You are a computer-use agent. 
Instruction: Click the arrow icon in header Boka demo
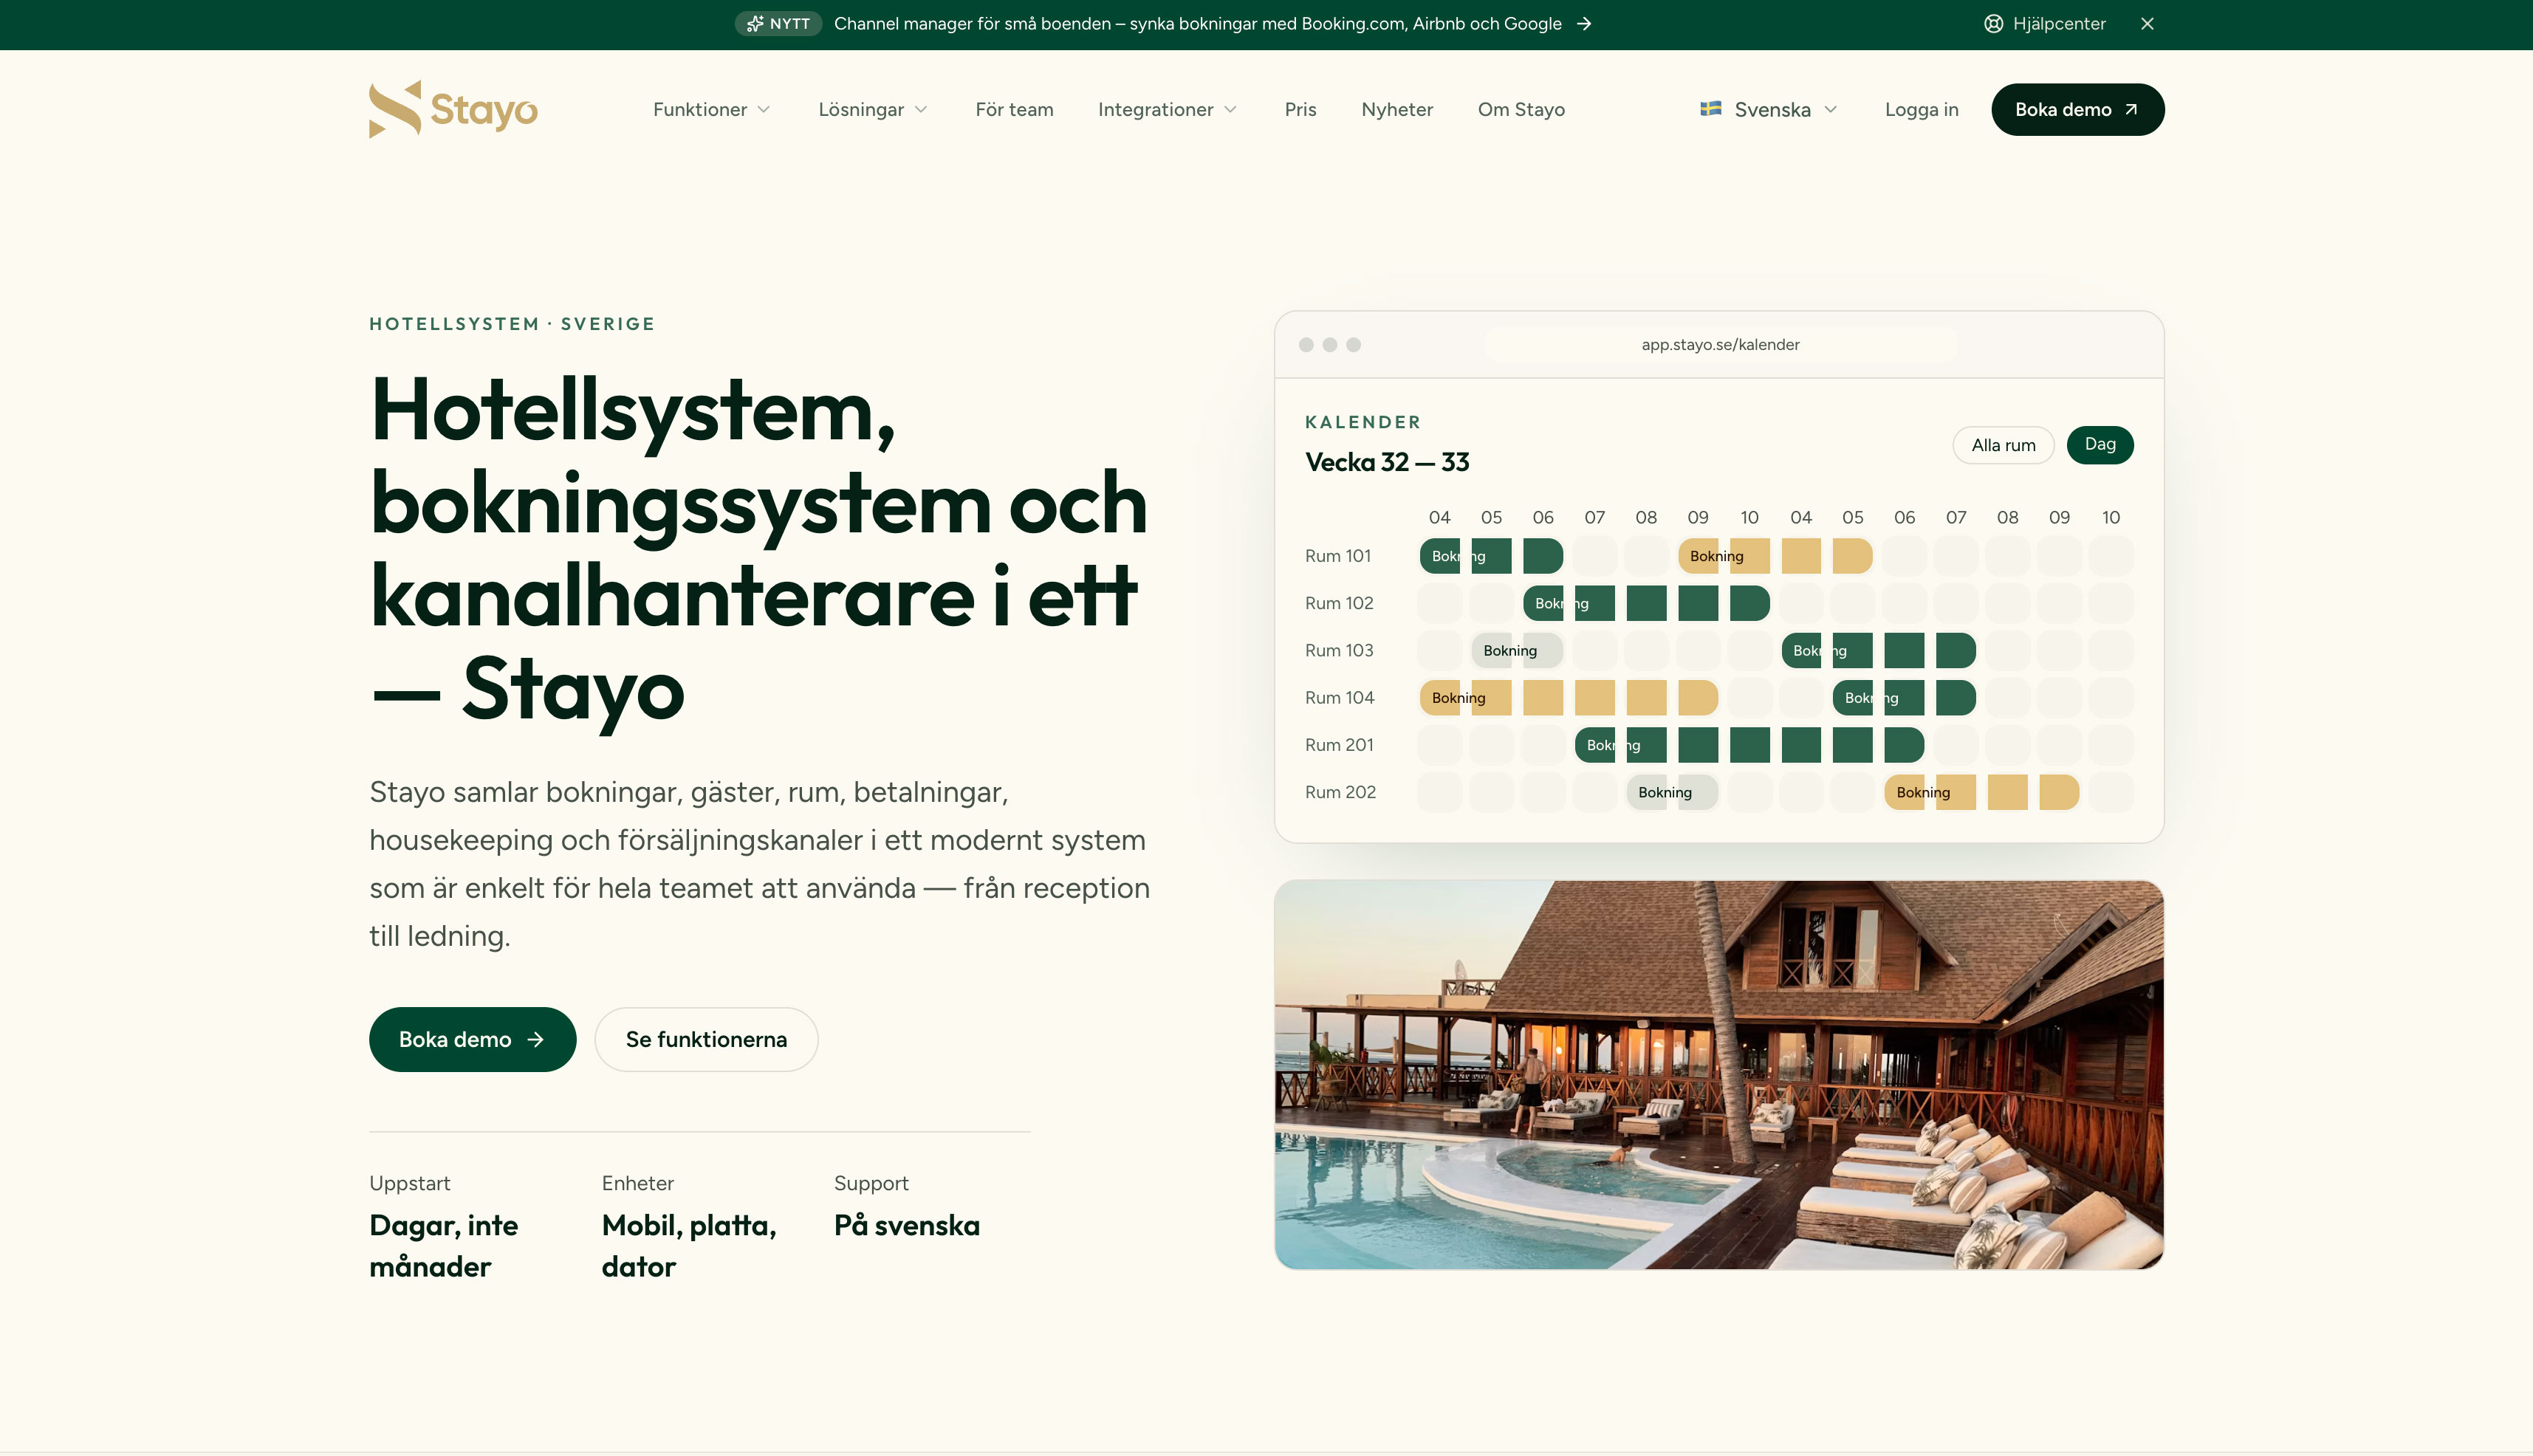coord(2131,110)
